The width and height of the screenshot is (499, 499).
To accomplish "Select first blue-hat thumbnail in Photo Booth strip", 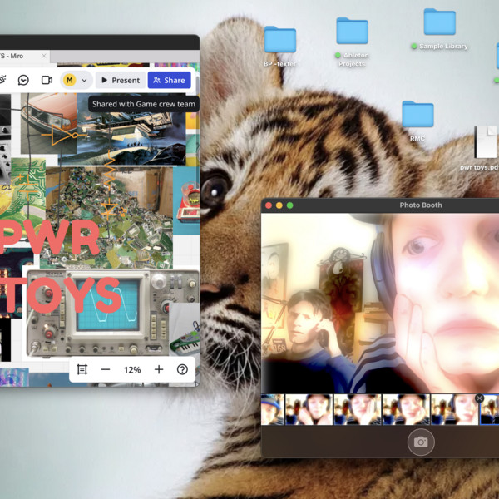I will (x=273, y=409).
